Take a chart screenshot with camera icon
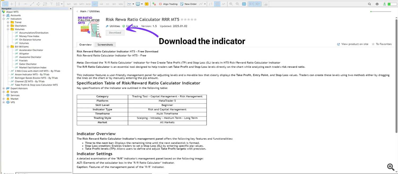 [x=266, y=4]
